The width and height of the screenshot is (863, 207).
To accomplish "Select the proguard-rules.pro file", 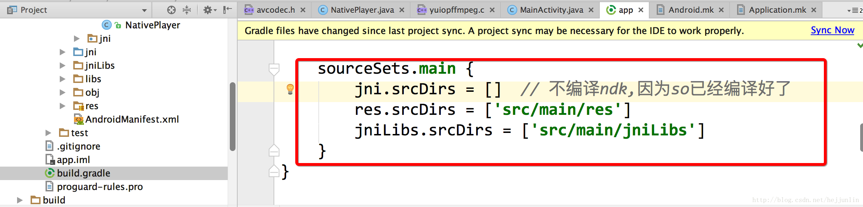I will [100, 186].
